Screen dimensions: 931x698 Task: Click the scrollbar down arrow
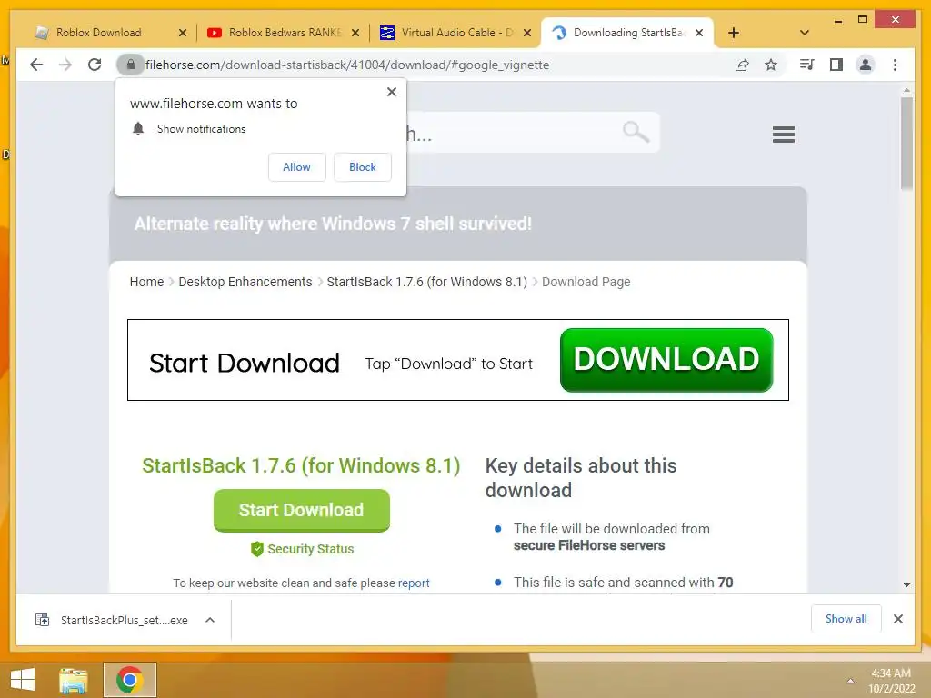coord(906,585)
